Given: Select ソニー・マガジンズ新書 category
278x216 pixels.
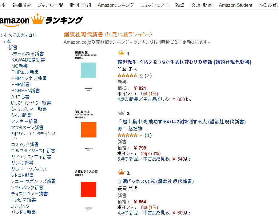Looking at the screenshot, I should point(34,182).
